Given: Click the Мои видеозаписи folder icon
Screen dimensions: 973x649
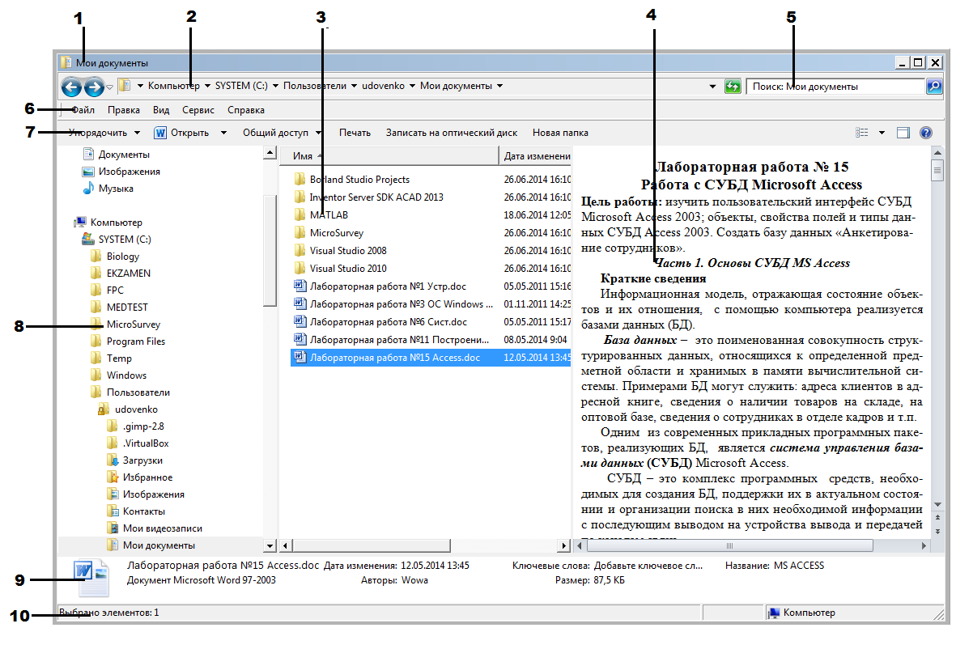Looking at the screenshot, I should (113, 528).
